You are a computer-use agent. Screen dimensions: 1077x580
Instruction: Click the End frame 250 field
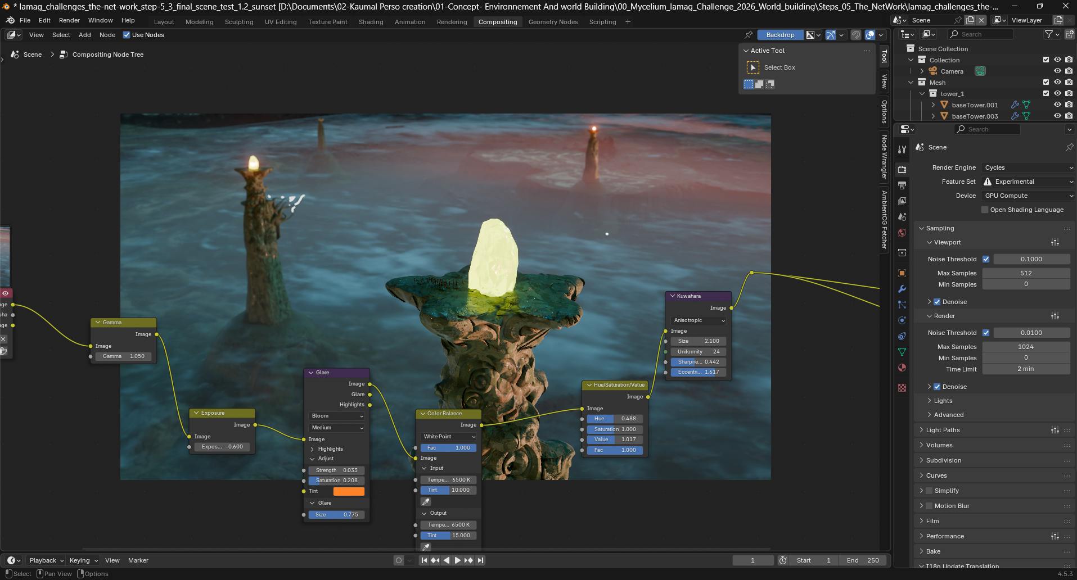click(x=863, y=560)
